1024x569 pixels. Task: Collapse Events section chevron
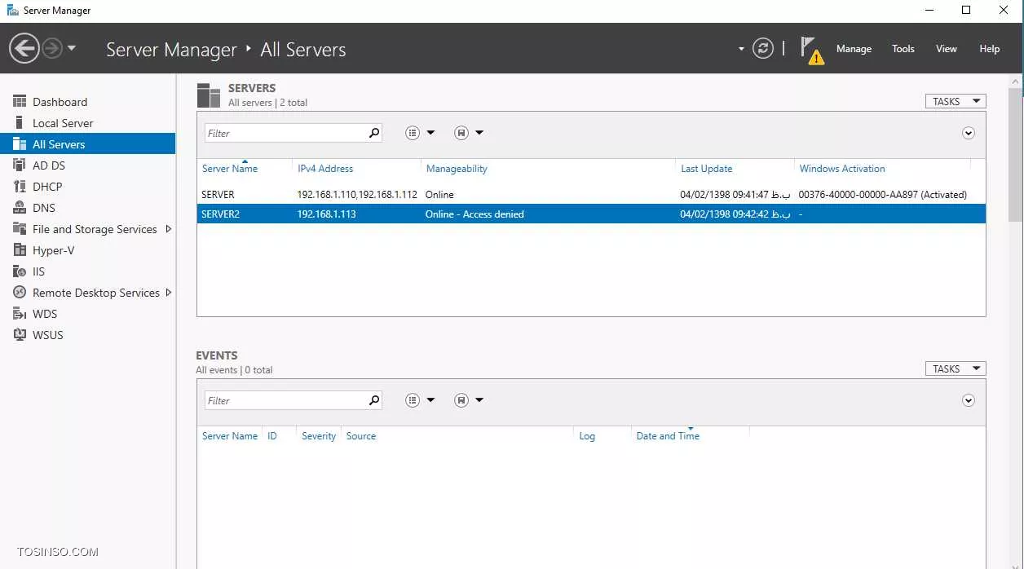click(969, 400)
